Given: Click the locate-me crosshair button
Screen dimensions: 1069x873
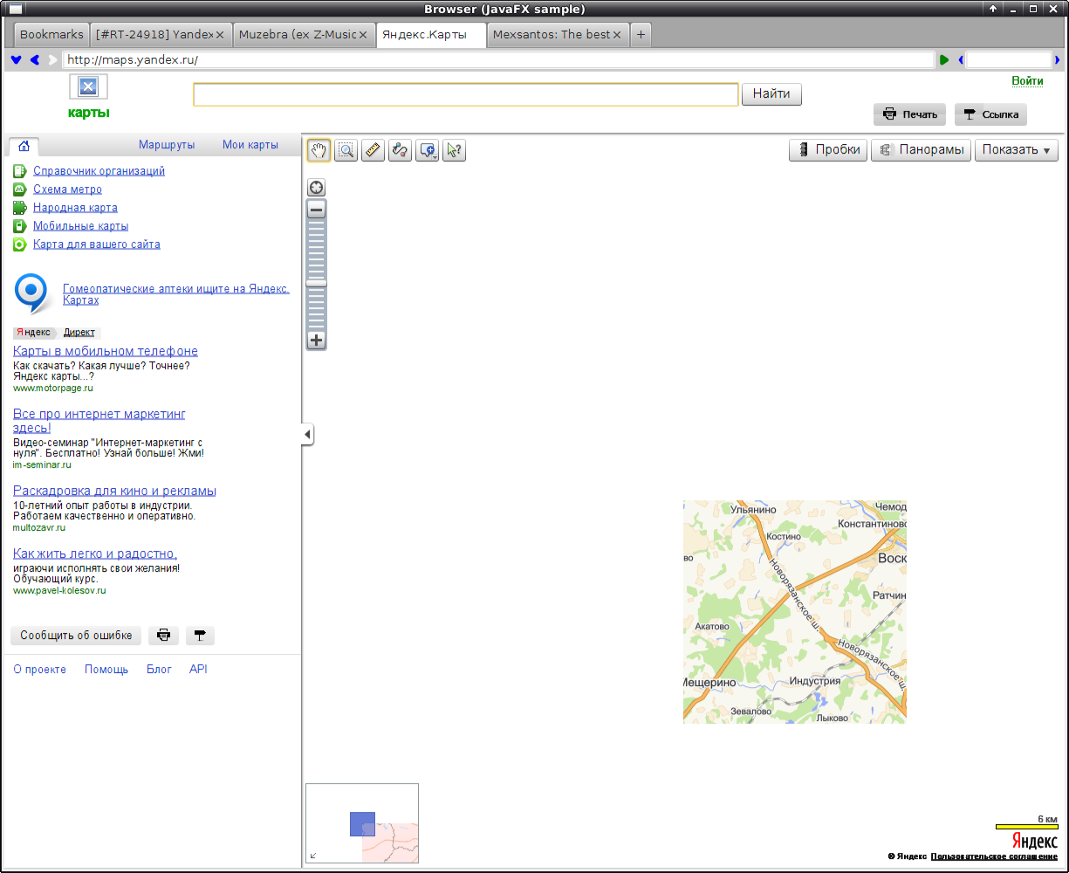Looking at the screenshot, I should [316, 188].
